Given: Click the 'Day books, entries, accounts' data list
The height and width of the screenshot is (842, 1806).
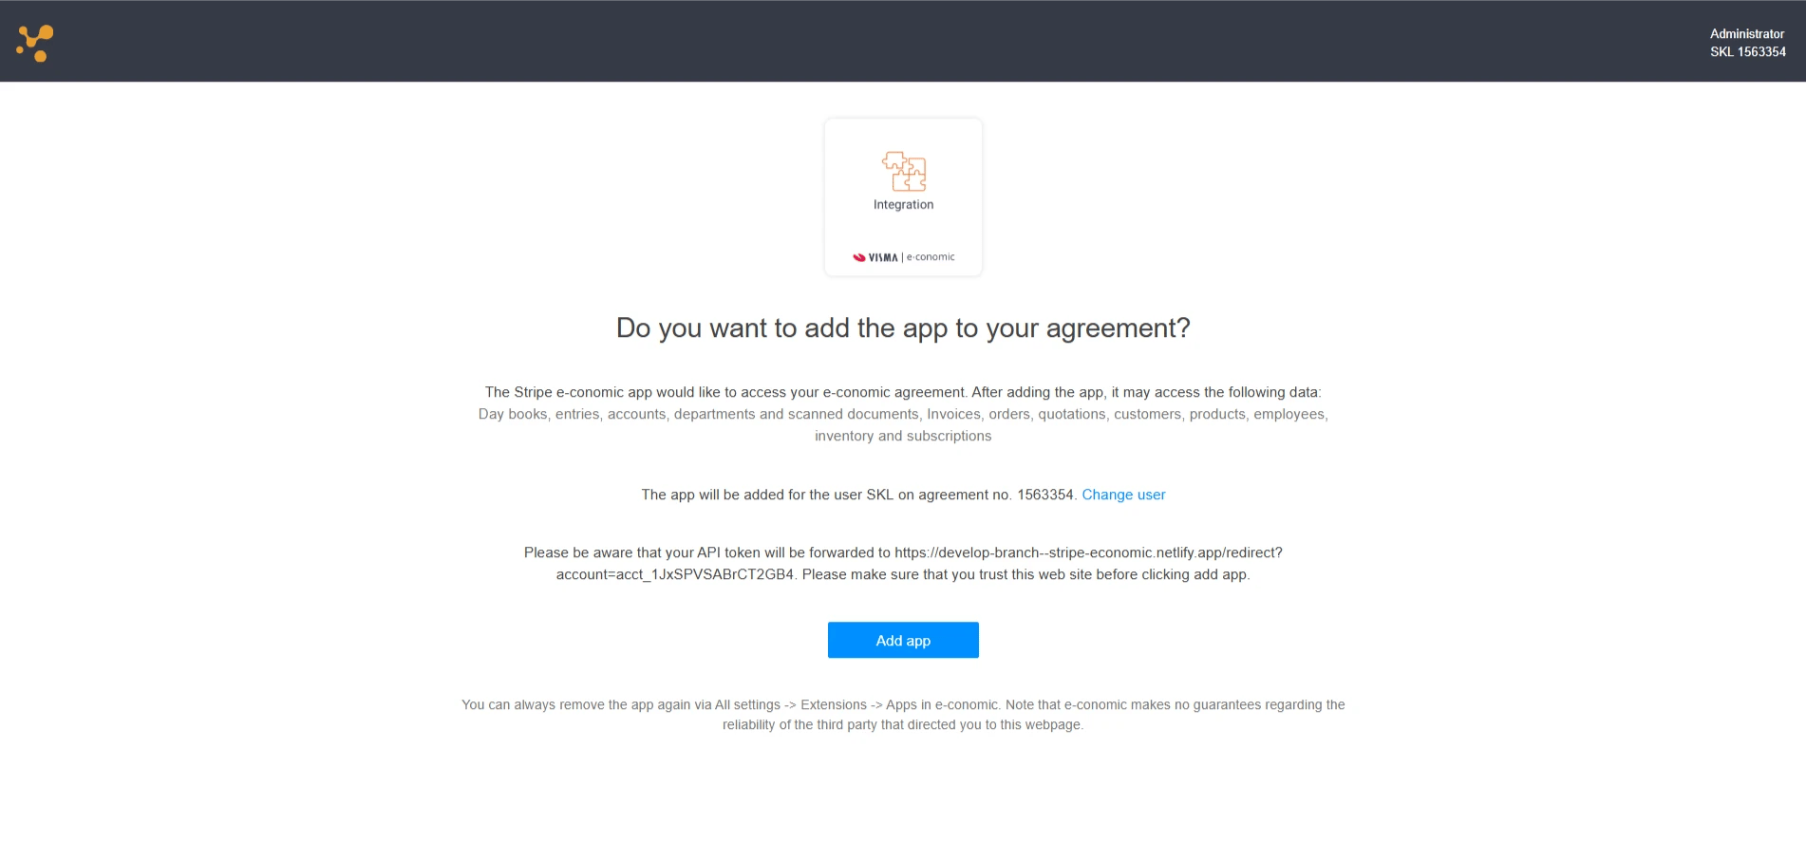Looking at the screenshot, I should click(903, 425).
